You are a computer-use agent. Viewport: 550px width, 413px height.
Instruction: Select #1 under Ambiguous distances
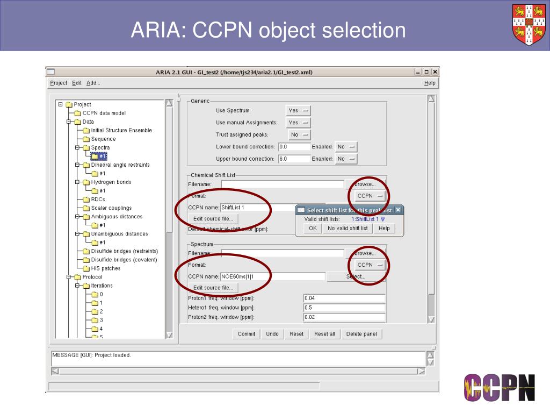[x=99, y=225]
